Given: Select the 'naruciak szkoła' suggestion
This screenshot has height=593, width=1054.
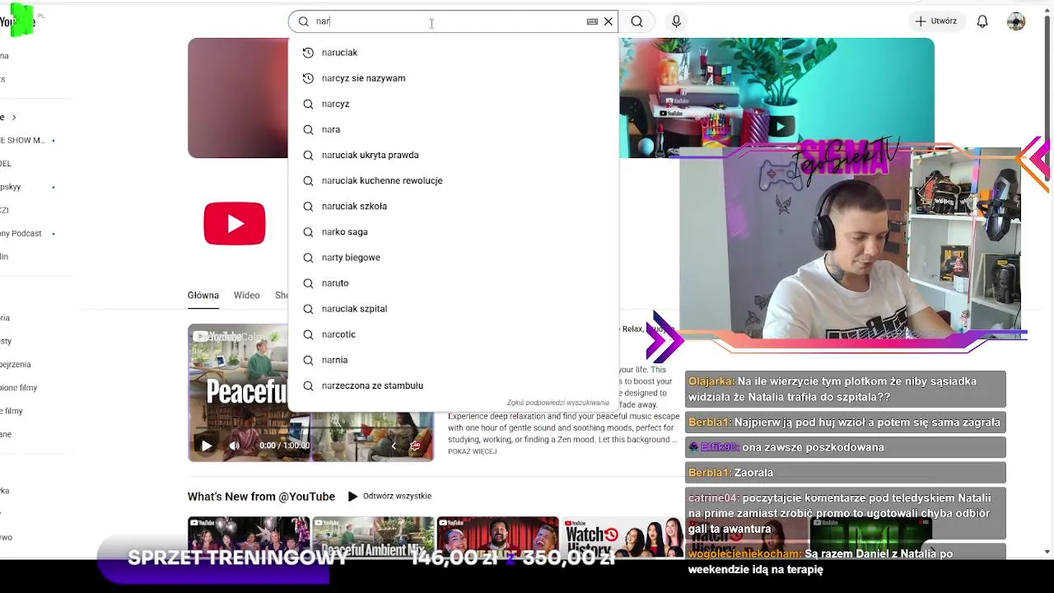Looking at the screenshot, I should 453,206.
